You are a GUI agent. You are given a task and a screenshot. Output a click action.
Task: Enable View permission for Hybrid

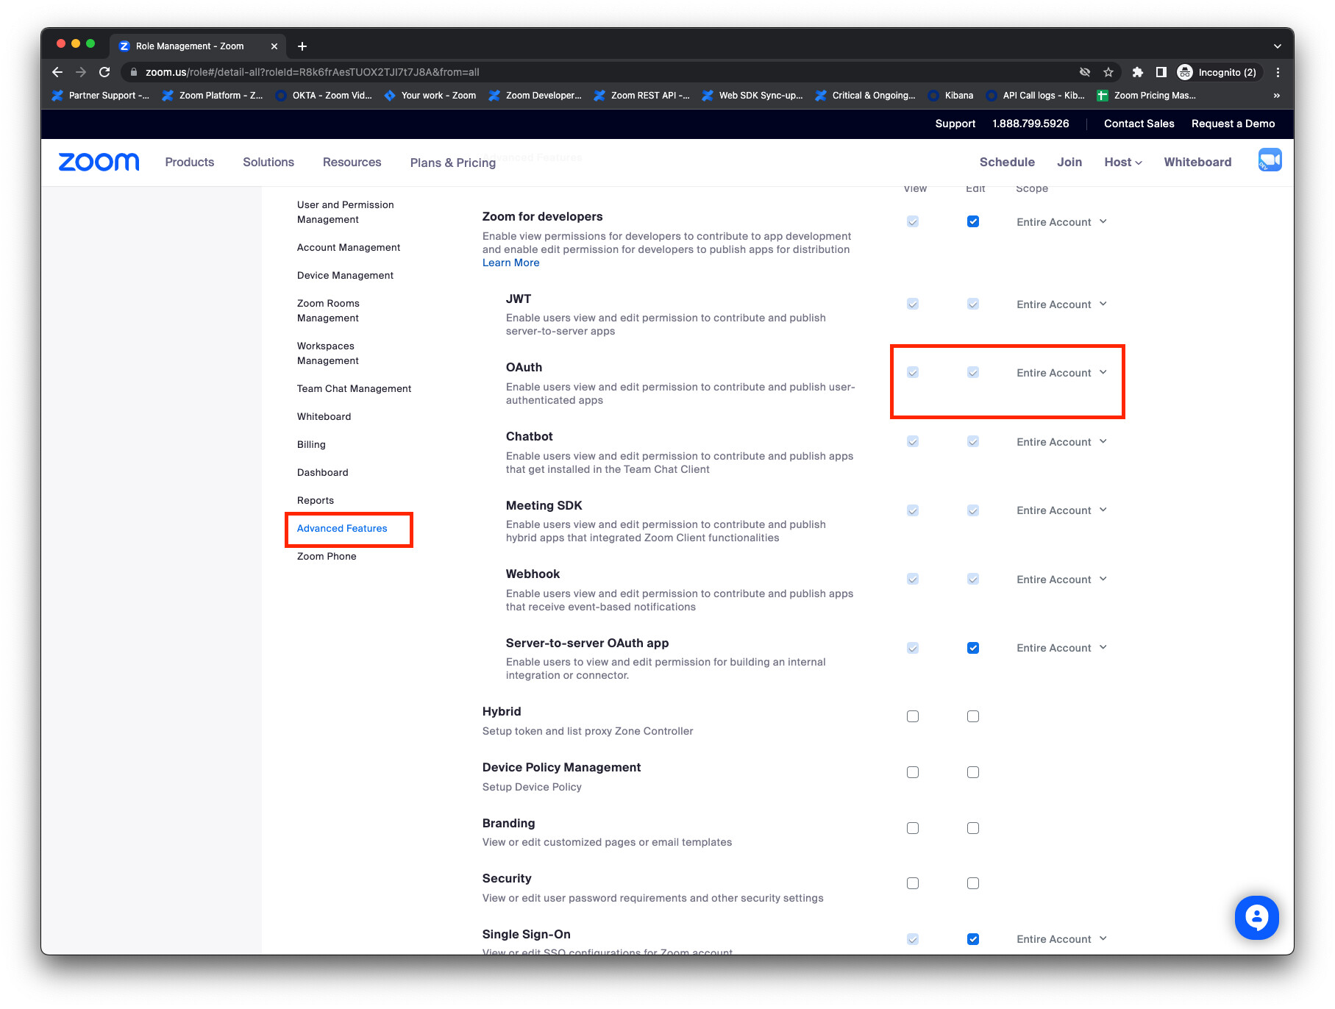click(913, 716)
